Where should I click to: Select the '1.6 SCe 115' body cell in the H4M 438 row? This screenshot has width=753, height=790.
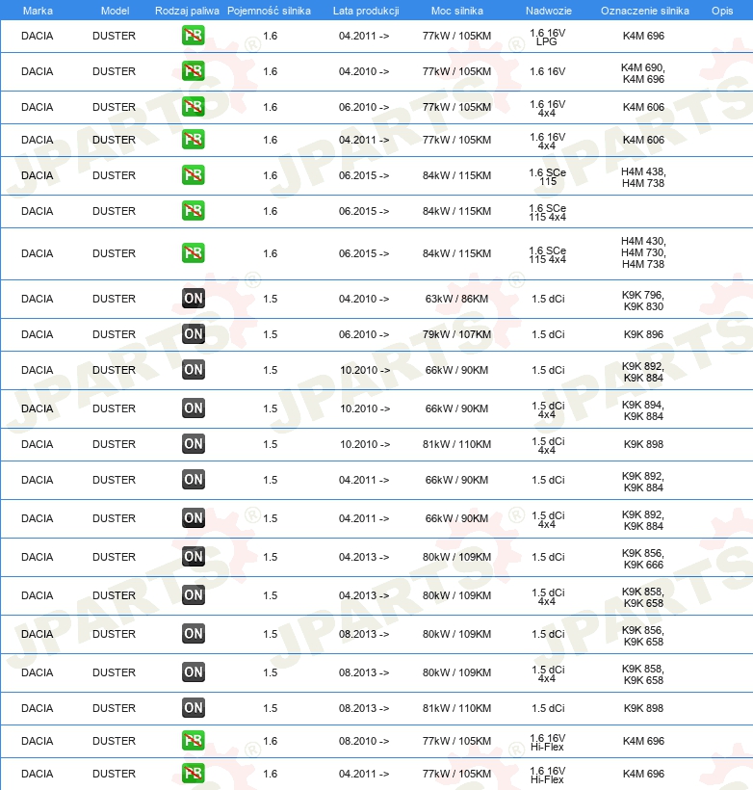[x=548, y=177]
